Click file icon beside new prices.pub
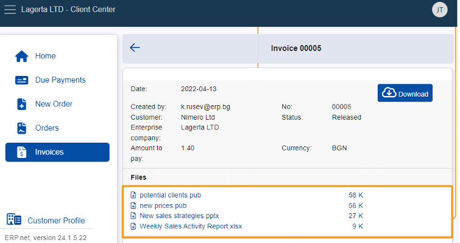 tap(133, 205)
